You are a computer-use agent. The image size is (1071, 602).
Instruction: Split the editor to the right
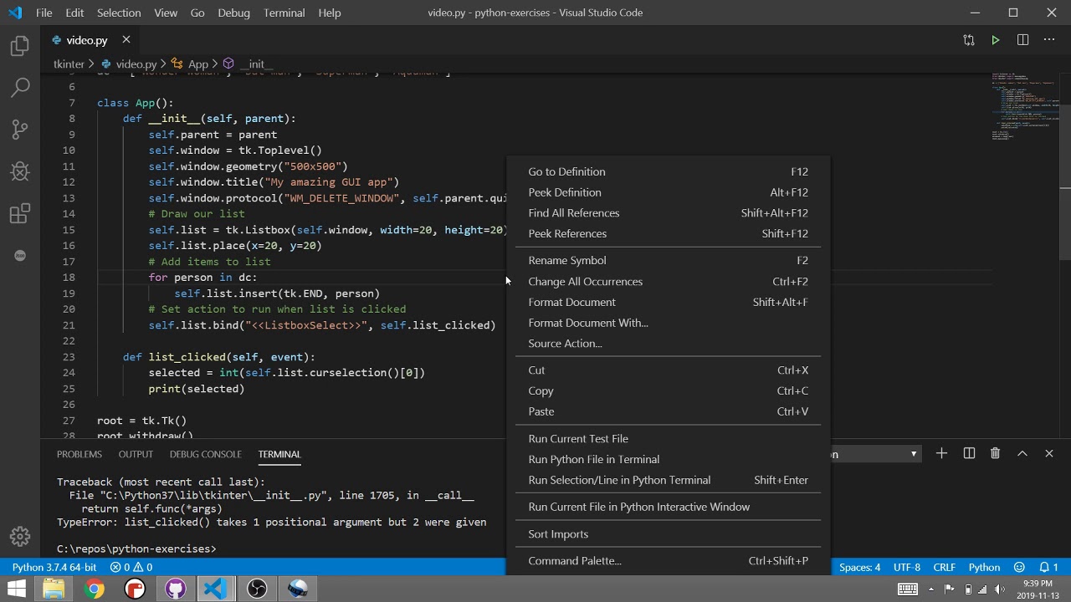pyautogui.click(x=1022, y=40)
